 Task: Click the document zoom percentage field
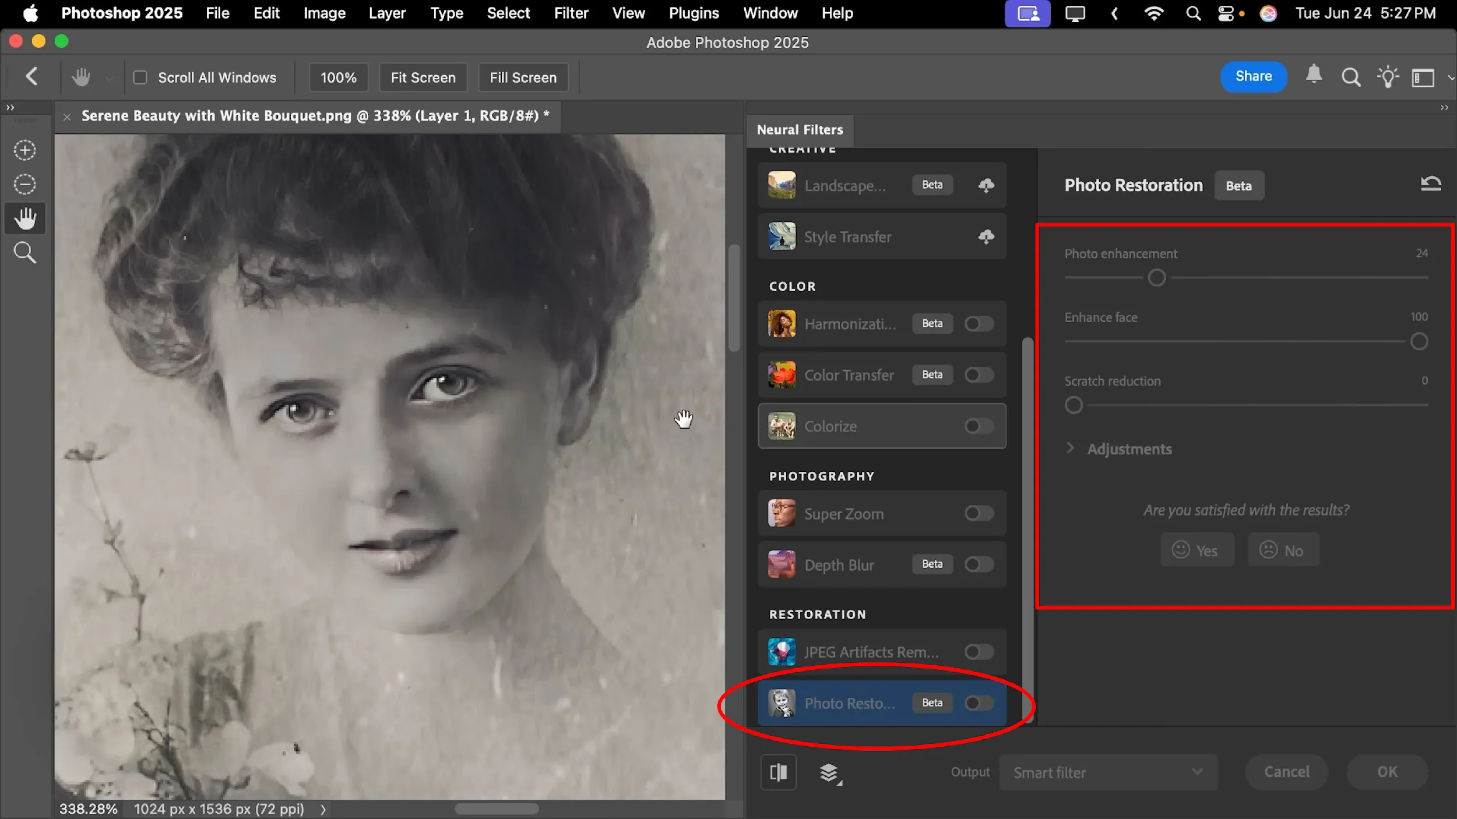pyautogui.click(x=88, y=809)
